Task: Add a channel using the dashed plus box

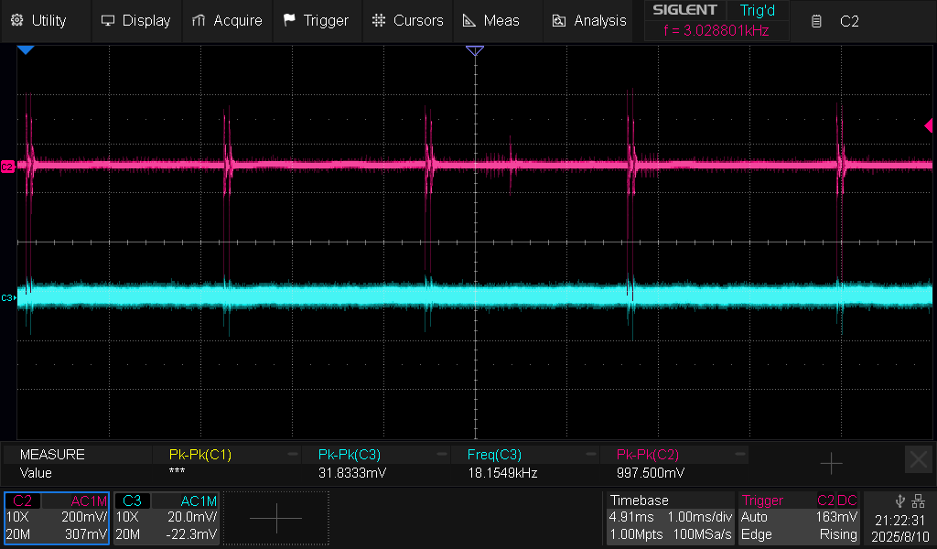Action: [x=275, y=518]
